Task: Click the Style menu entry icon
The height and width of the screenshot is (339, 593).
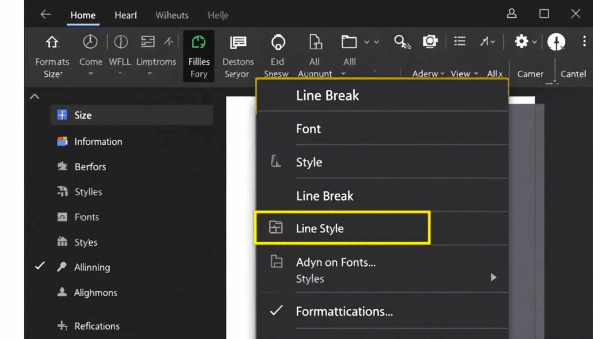Action: click(276, 161)
